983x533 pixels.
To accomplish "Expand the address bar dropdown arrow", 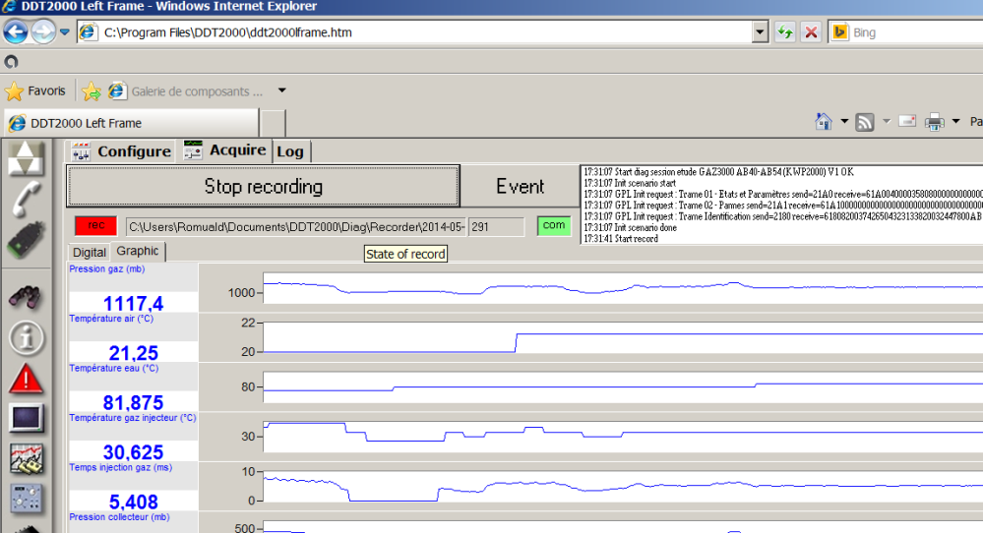I will 759,32.
